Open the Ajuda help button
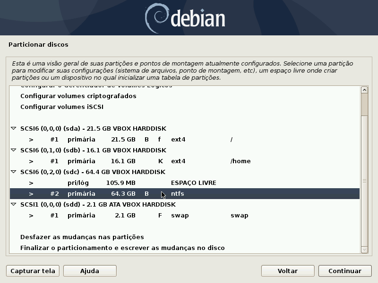The height and width of the screenshot is (283, 378). tap(90, 271)
